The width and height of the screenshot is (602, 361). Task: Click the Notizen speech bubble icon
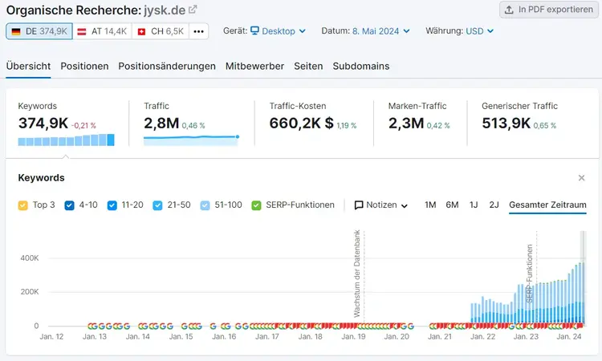pos(359,205)
